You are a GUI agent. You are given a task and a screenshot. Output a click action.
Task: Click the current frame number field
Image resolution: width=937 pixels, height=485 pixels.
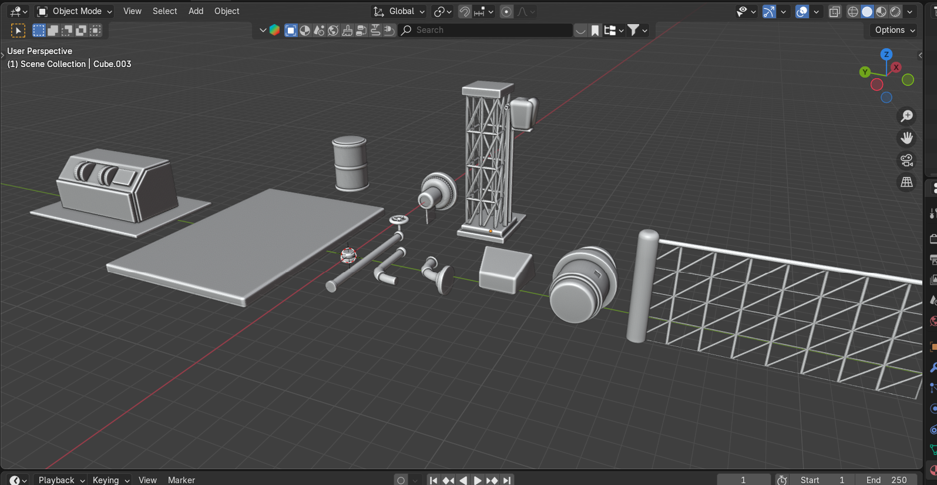tap(744, 480)
